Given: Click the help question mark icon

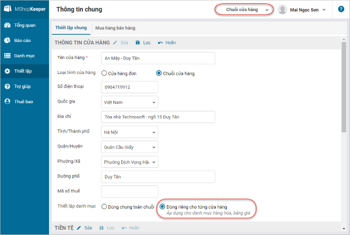Looking at the screenshot, I should click(341, 9).
